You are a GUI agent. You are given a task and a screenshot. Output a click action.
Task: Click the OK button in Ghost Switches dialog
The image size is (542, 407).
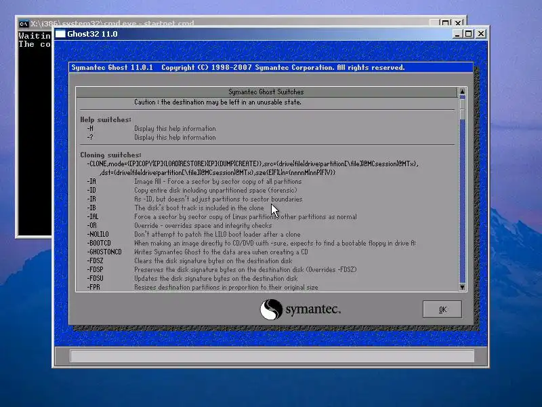[x=442, y=309]
